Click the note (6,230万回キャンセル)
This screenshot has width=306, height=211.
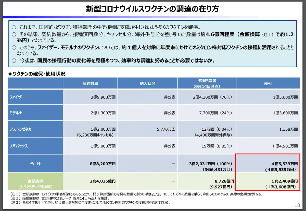pyautogui.click(x=95, y=135)
